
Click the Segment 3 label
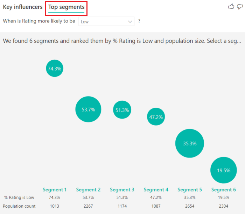tap(122, 190)
